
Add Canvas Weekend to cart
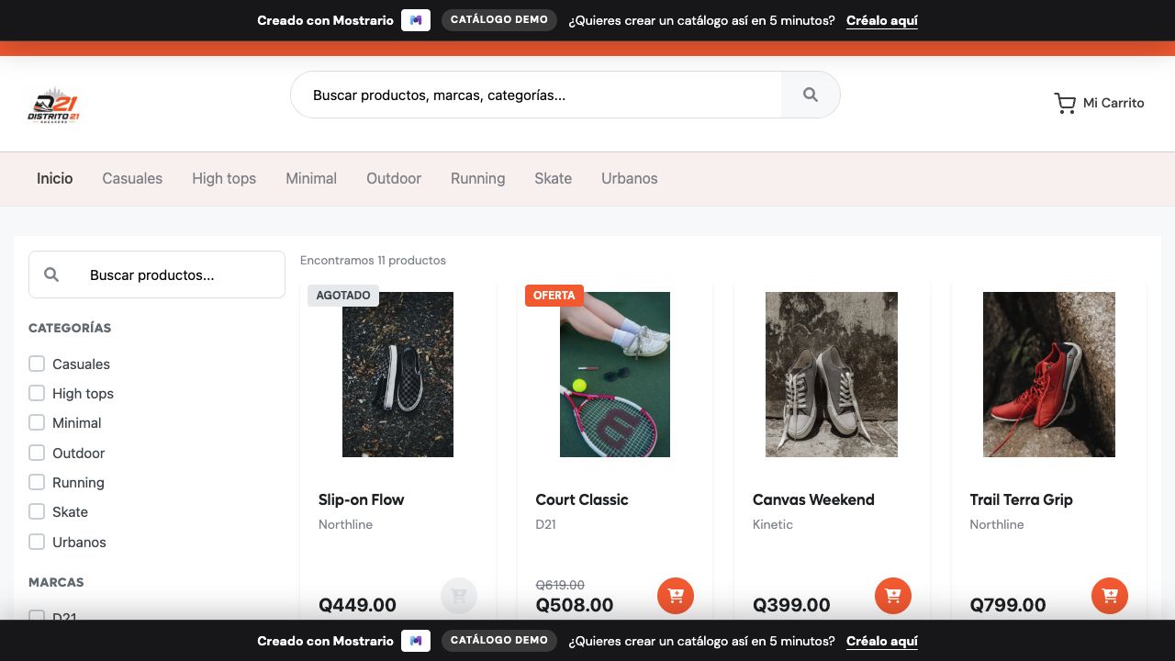893,596
